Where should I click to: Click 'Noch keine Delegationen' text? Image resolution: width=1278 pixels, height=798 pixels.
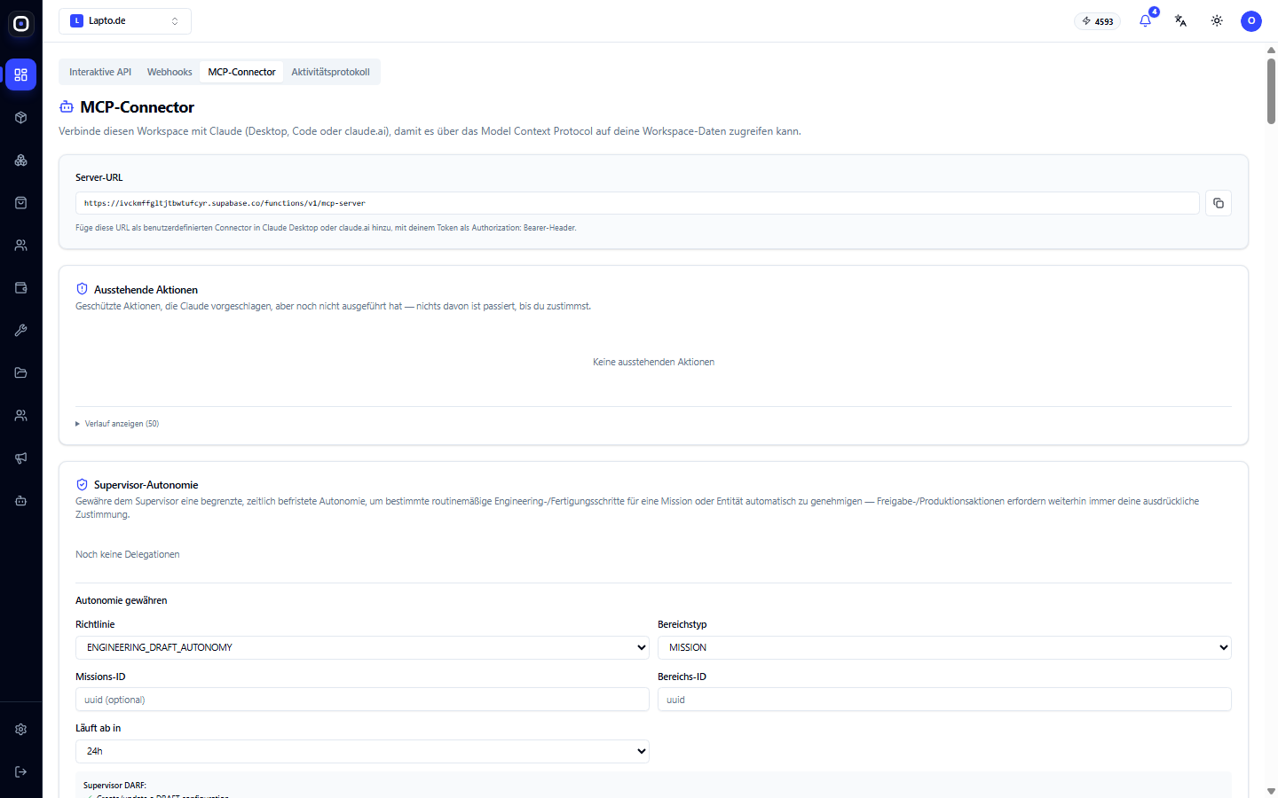(128, 554)
